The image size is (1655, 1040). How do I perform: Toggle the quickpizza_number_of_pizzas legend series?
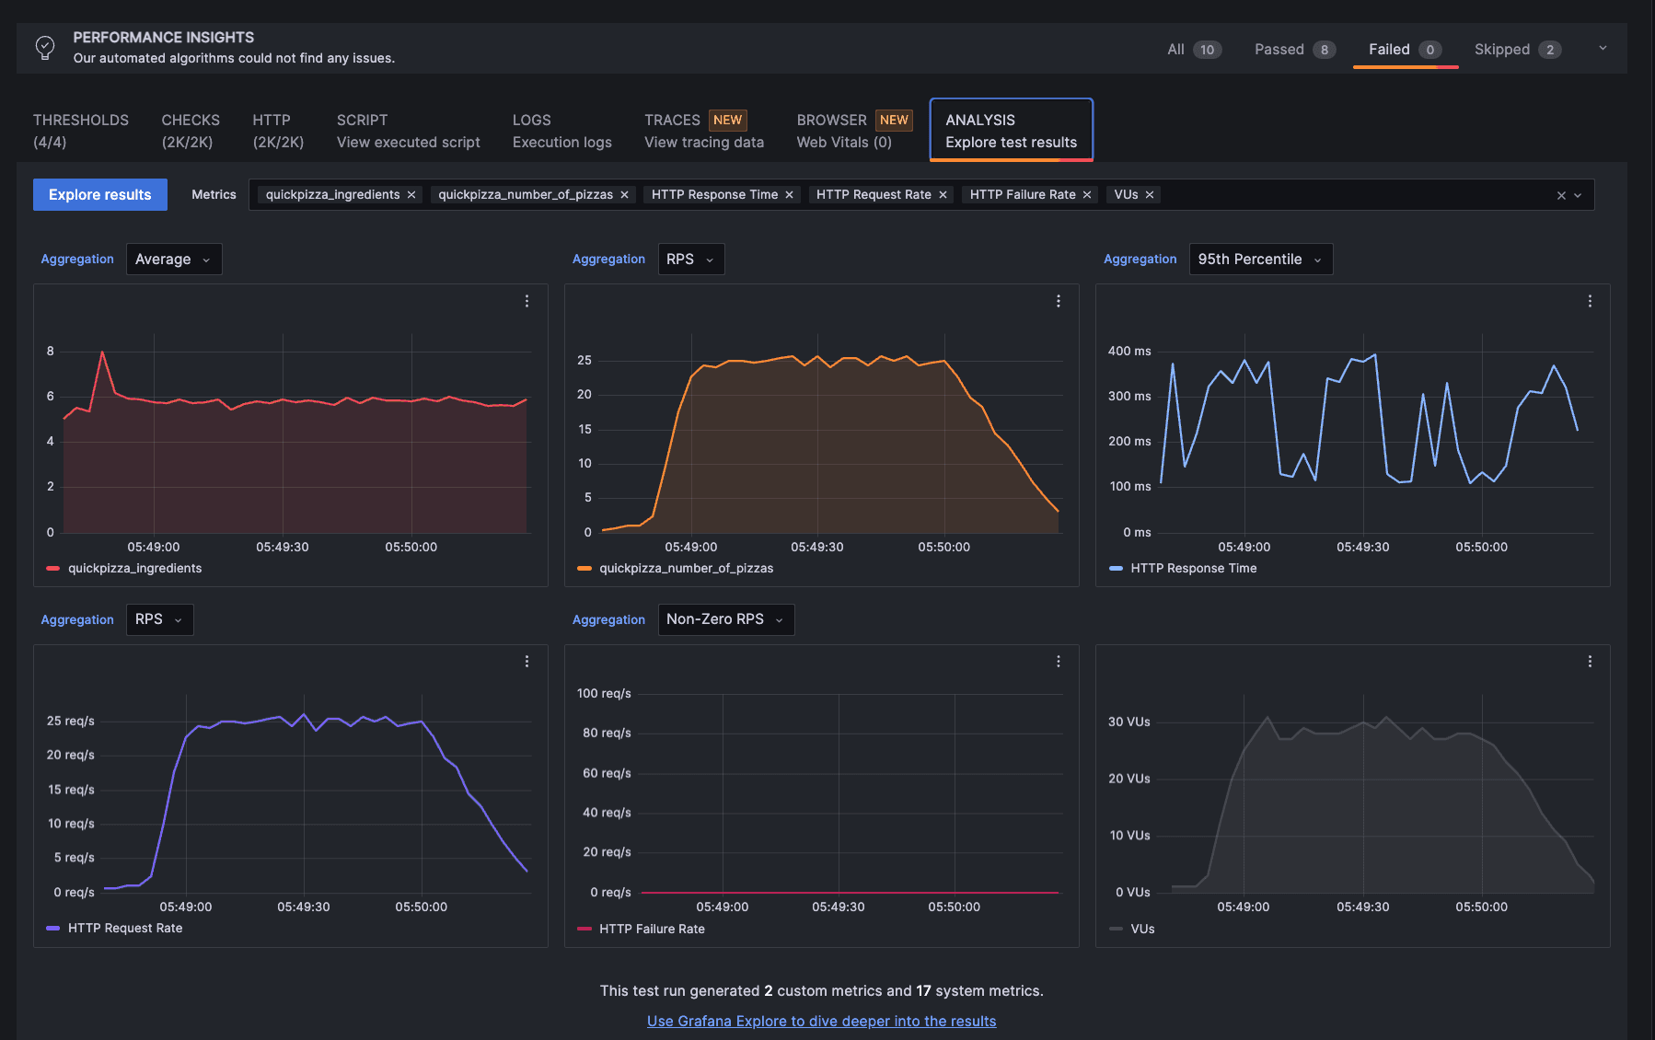686,568
